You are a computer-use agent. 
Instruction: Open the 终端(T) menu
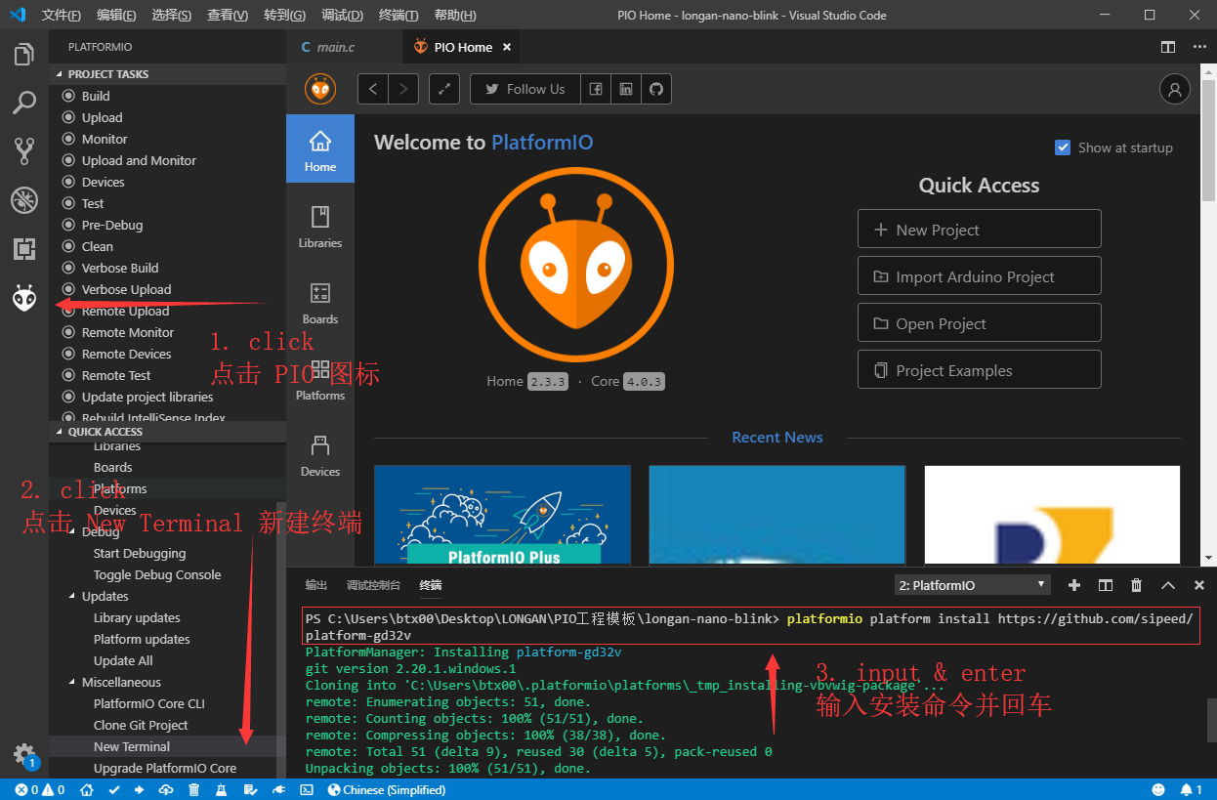click(398, 16)
